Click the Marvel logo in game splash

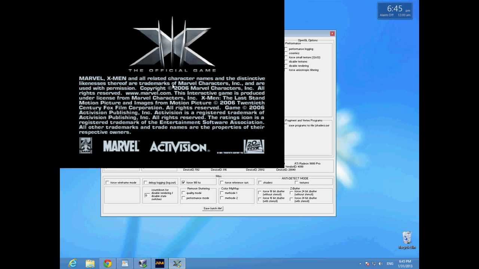(121, 146)
